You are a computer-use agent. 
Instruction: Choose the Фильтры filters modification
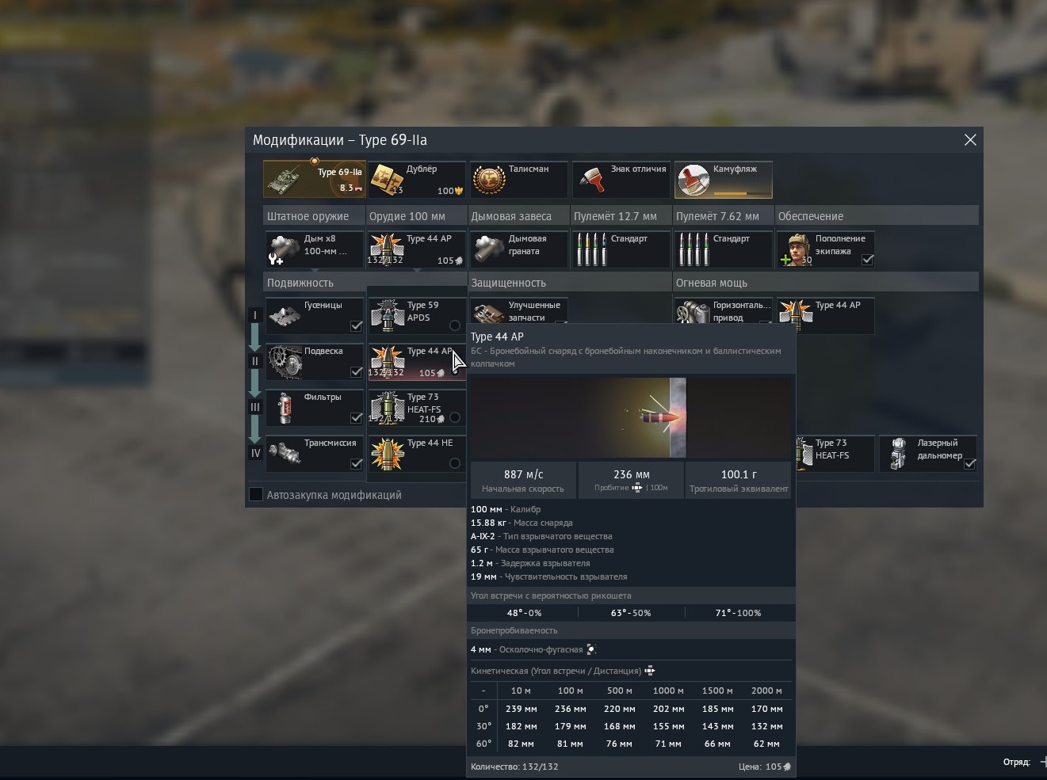315,408
